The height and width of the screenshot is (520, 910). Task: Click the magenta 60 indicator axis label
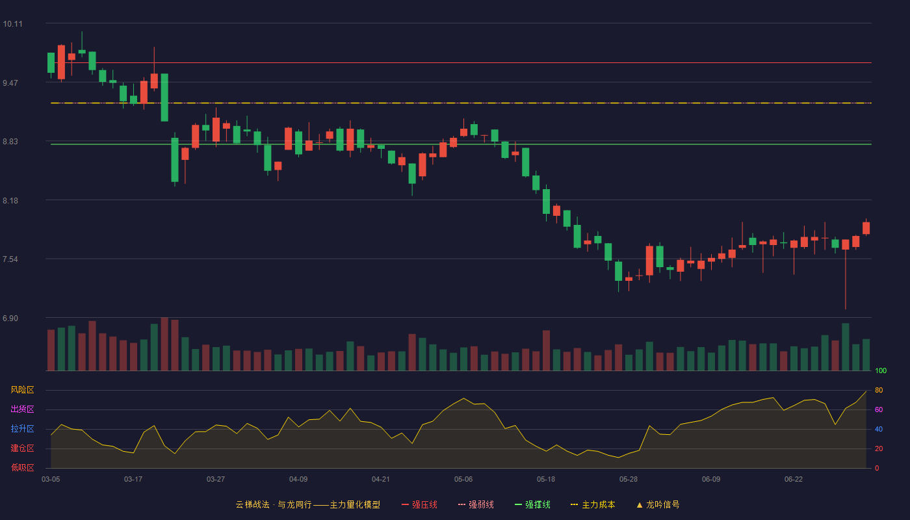click(879, 409)
